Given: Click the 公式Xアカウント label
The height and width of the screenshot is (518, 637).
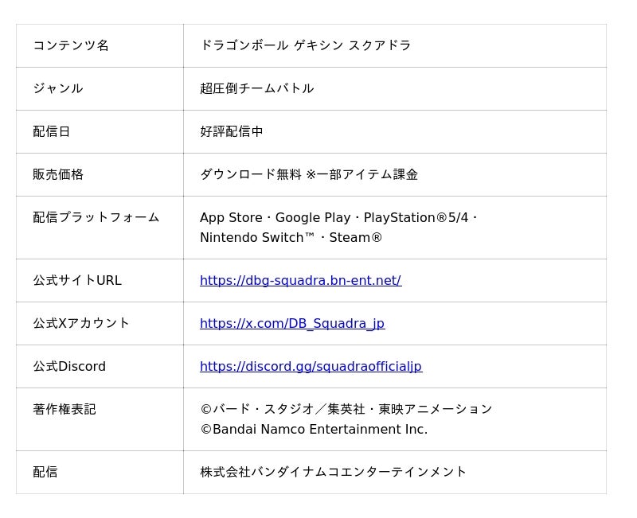Looking at the screenshot, I should (x=81, y=324).
